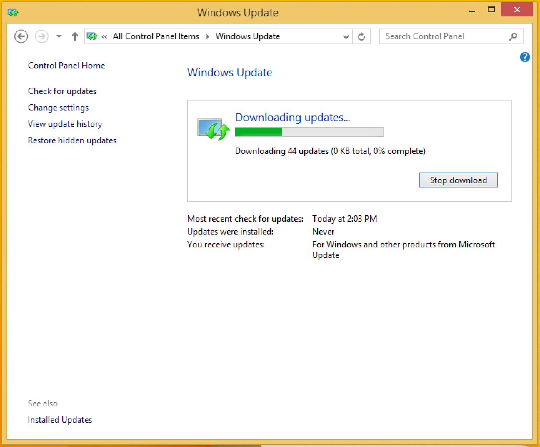This screenshot has width=540, height=447.
Task: Go up one folder level
Action: [75, 36]
